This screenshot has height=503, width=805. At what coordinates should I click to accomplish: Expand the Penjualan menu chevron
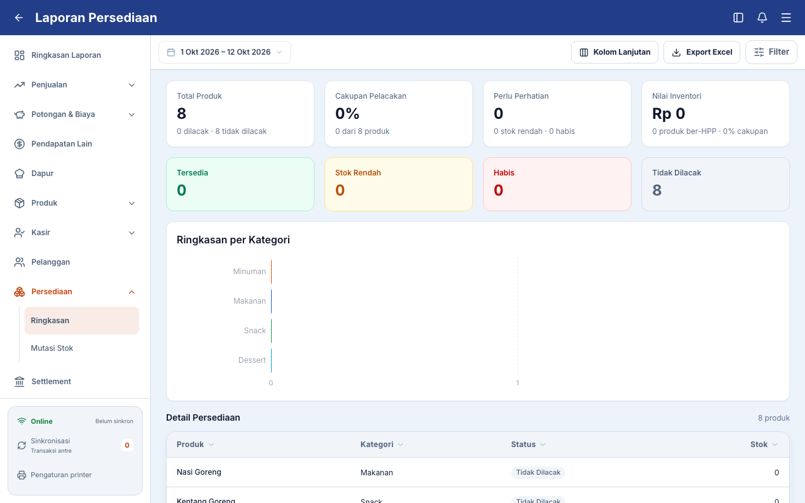[132, 85]
